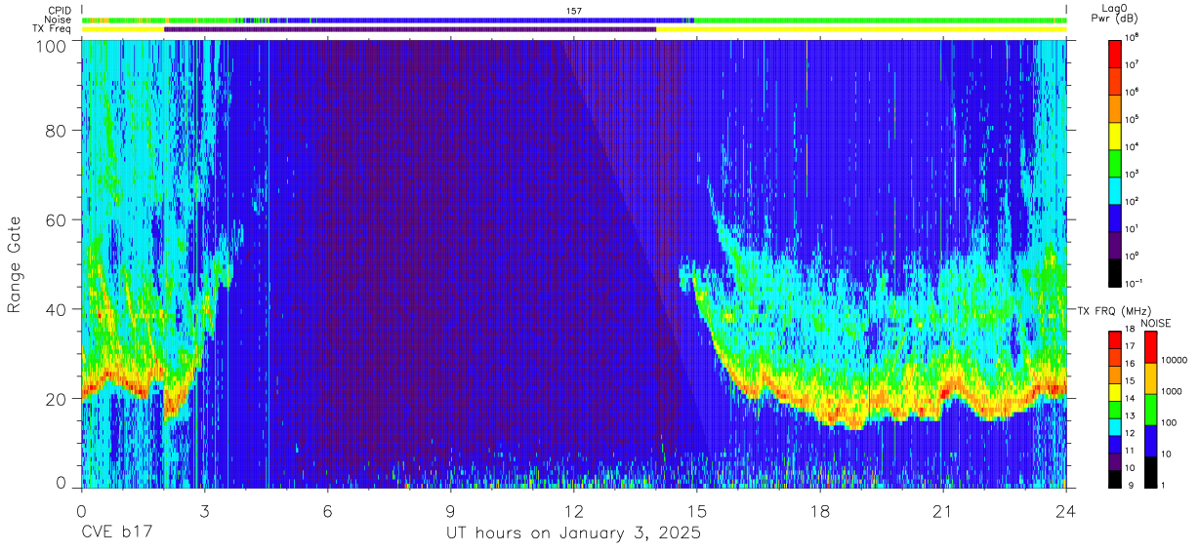This screenshot has width=1199, height=553.
Task: Click the 'TX Freq' row label at top left
Action: pyautogui.click(x=52, y=29)
